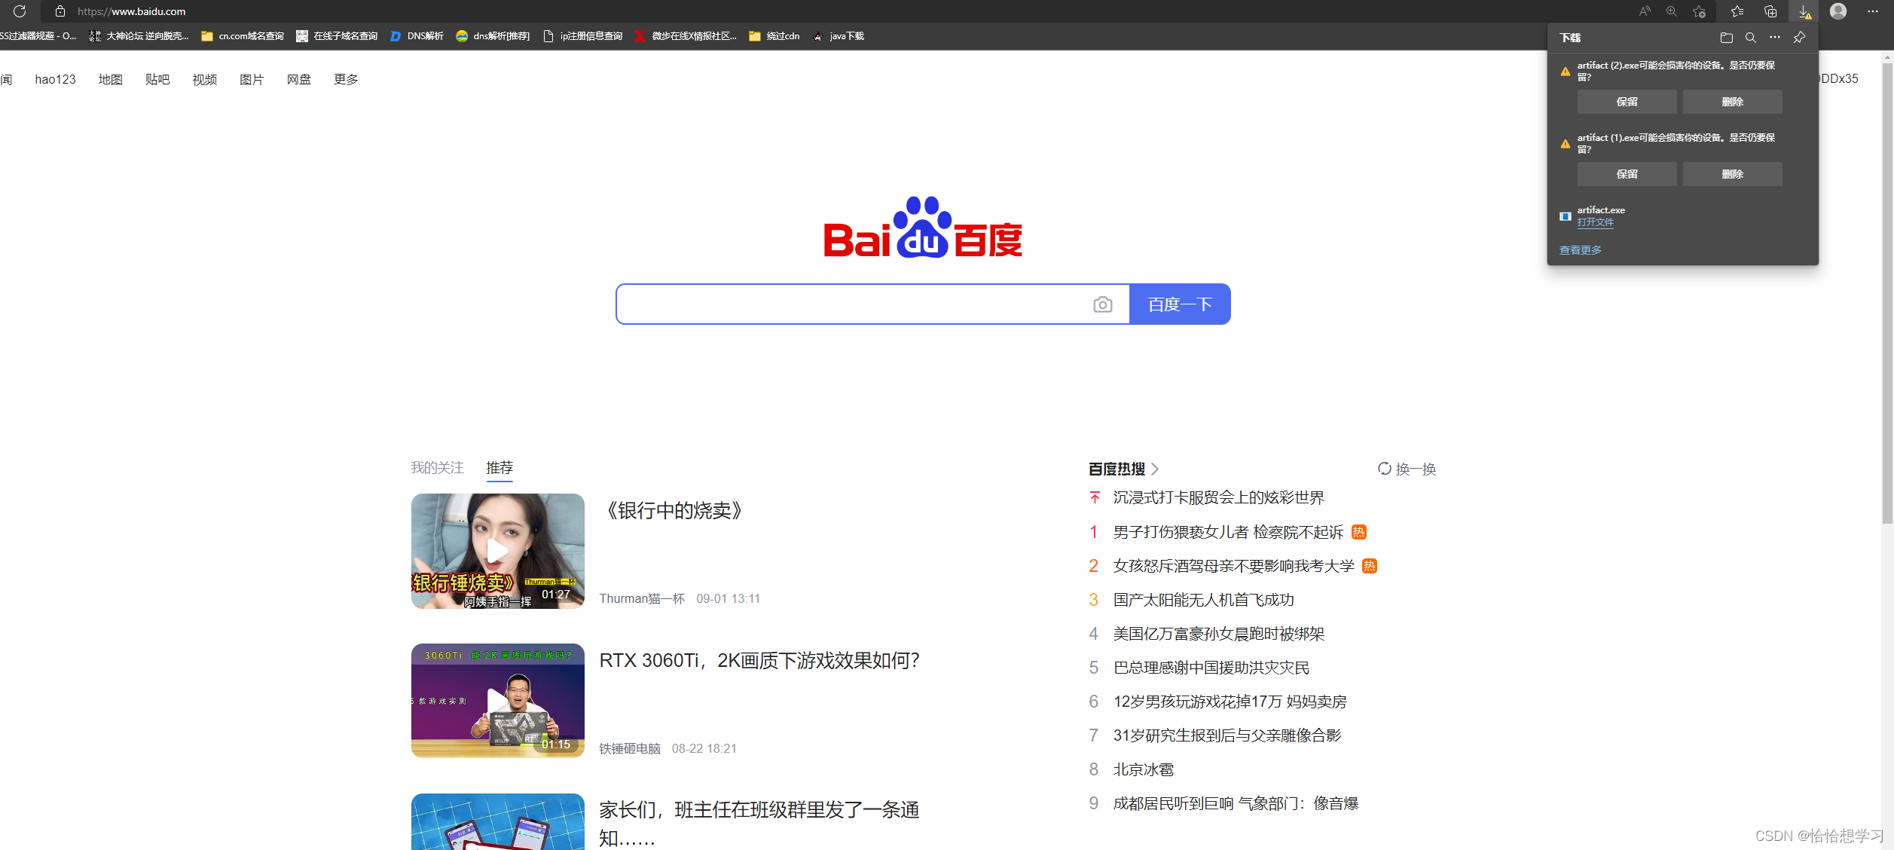1894x850 pixels.
Task: Click the address bar URL
Action: click(131, 11)
